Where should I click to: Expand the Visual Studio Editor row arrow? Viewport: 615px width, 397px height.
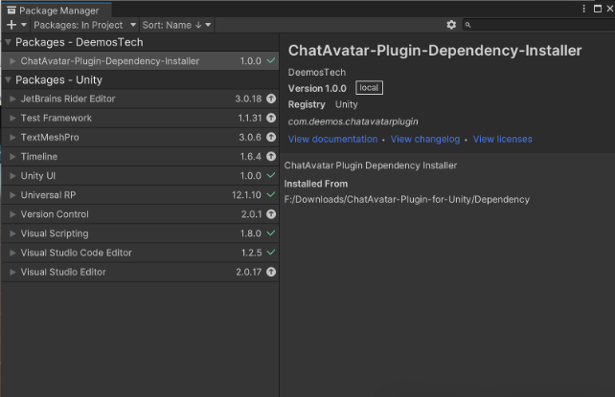(12, 272)
